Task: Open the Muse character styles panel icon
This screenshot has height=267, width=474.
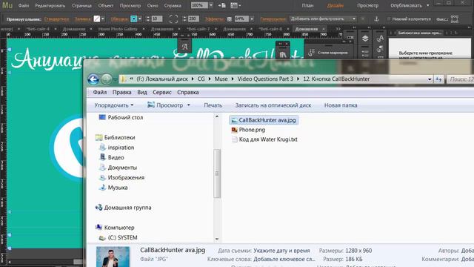Action: (380, 39)
